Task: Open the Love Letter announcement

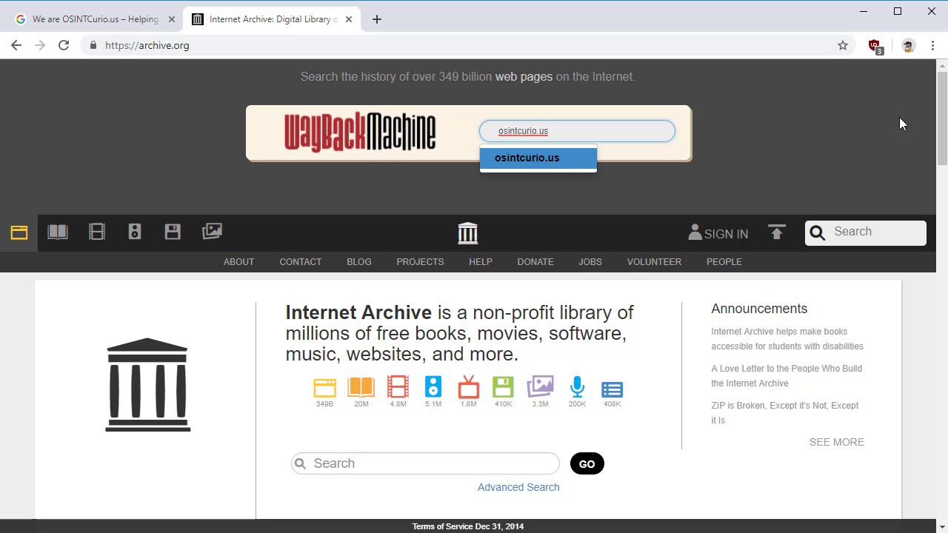Action: tap(787, 376)
